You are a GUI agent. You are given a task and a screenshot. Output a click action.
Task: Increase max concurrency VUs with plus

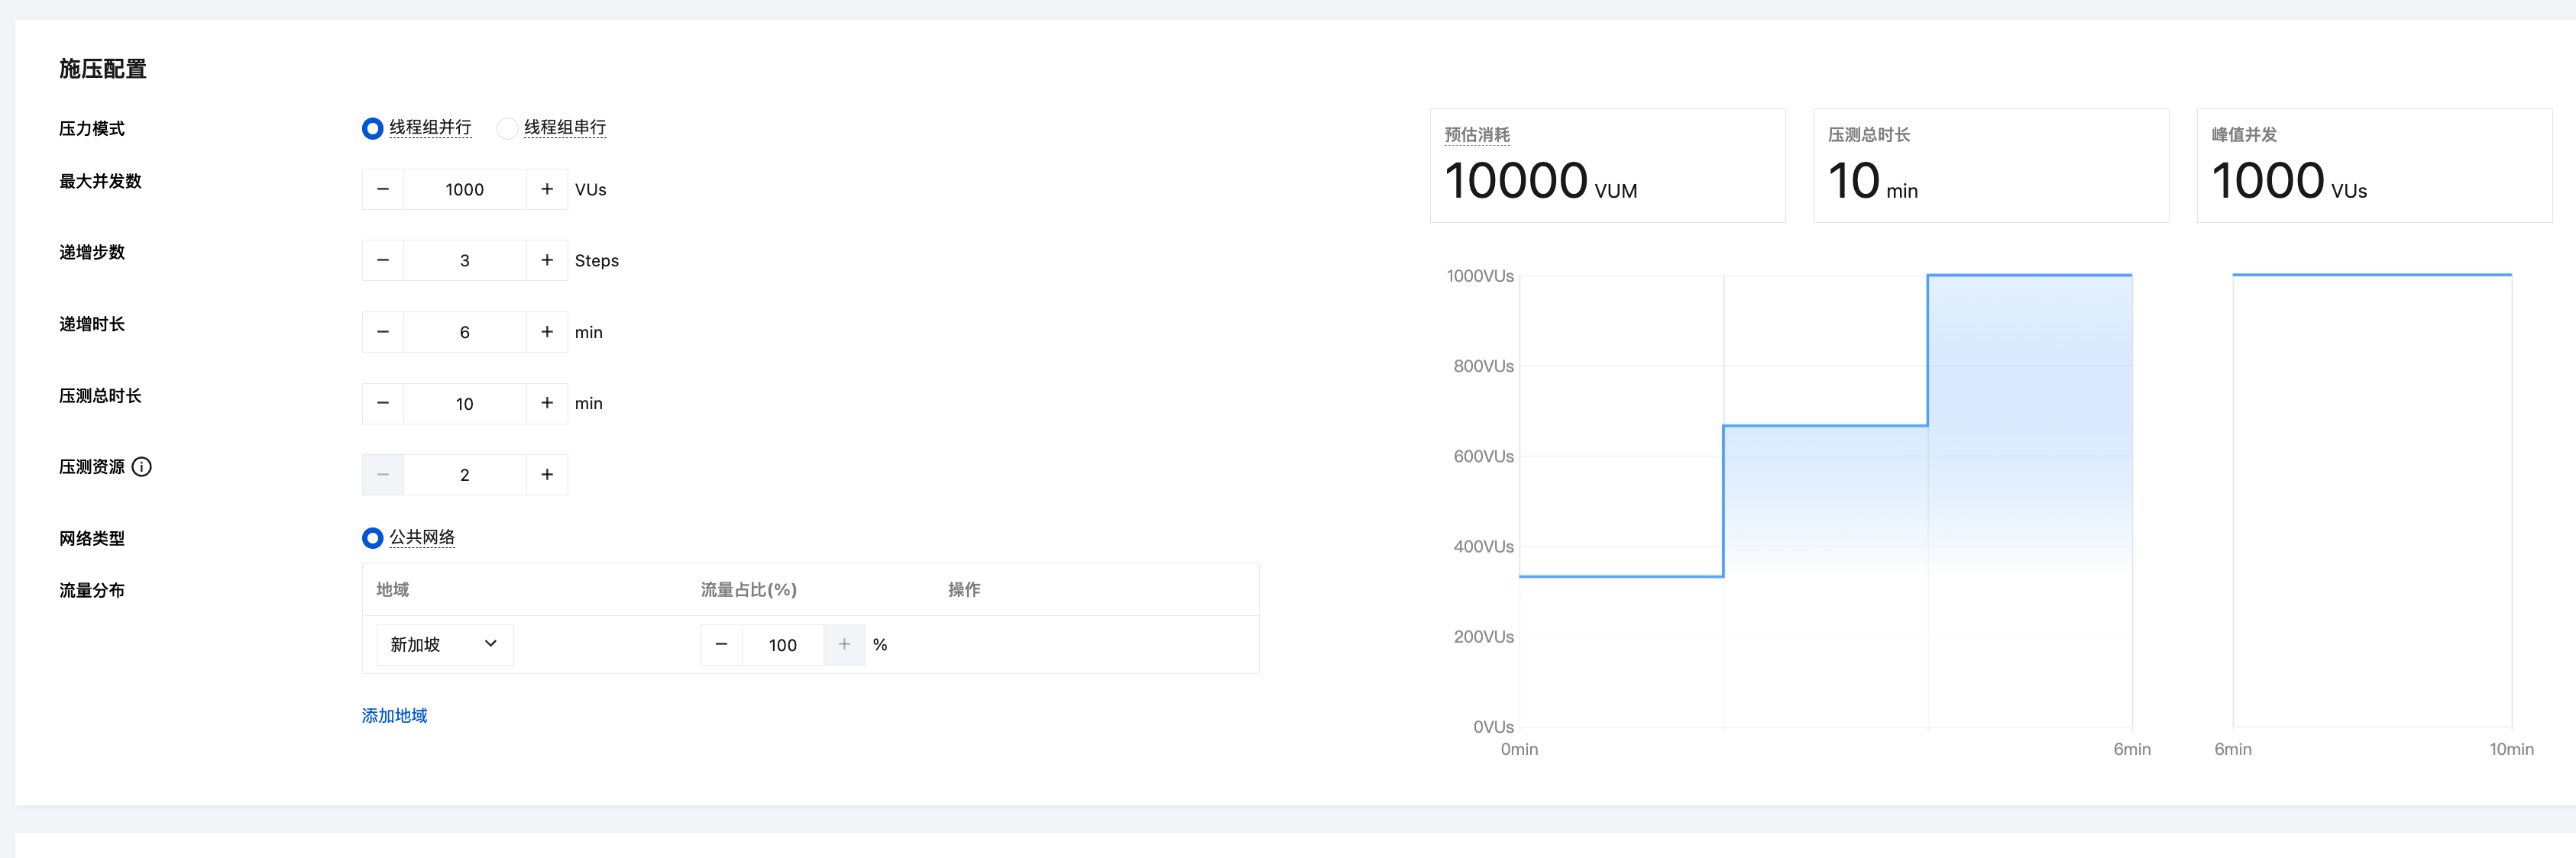[x=546, y=189]
